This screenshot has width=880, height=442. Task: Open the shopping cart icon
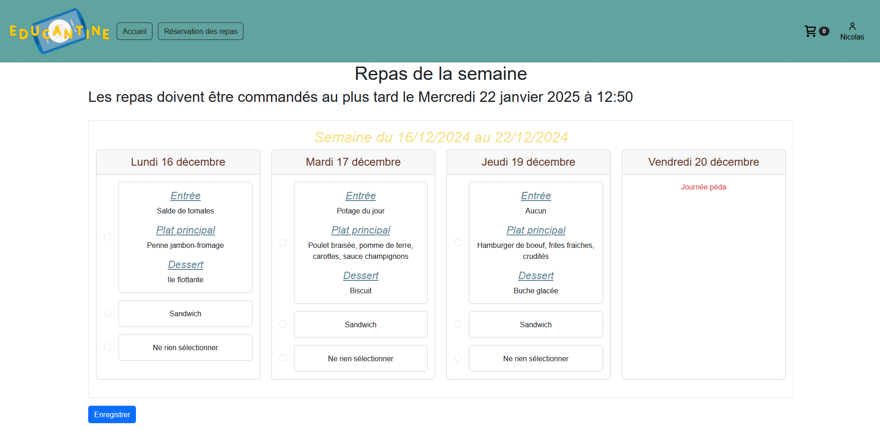click(810, 31)
